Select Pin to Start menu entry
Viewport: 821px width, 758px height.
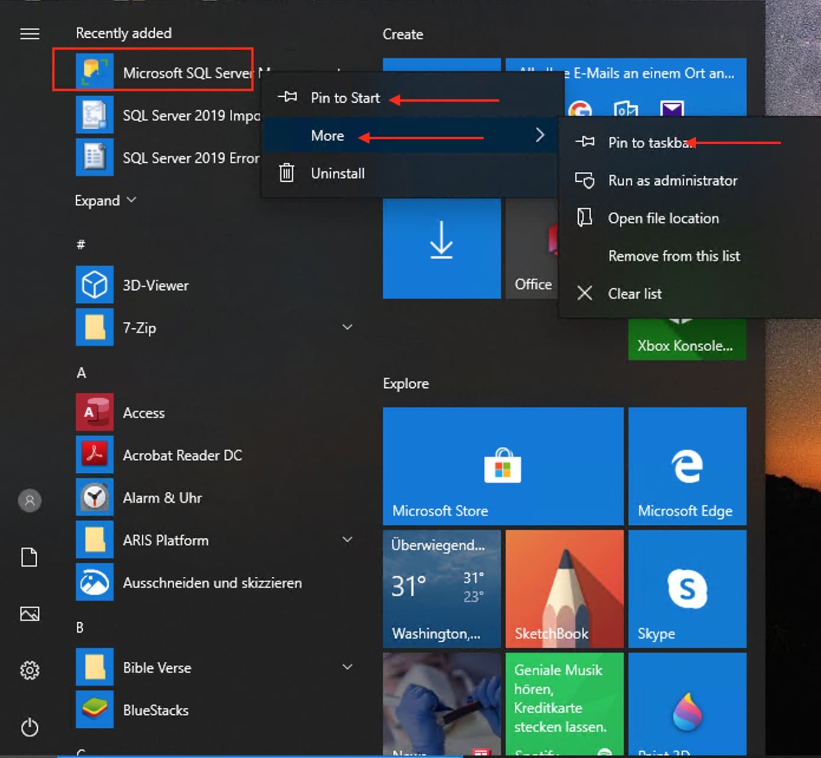(345, 98)
